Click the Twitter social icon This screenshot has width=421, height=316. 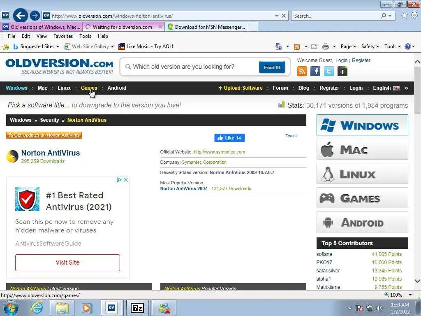click(x=328, y=72)
